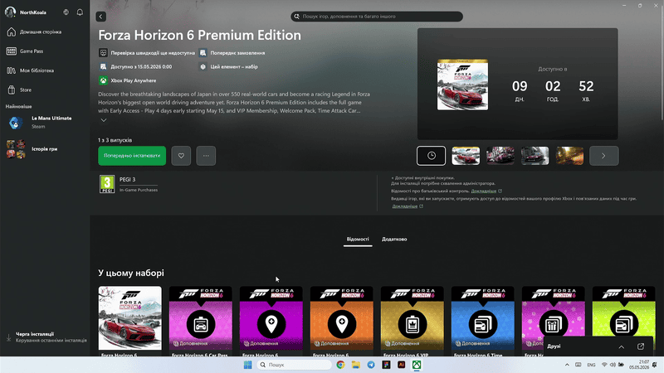Select the second gallery screenshot thumbnail
Image resolution: width=664 pixels, height=373 pixels.
coord(500,156)
